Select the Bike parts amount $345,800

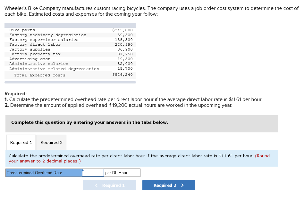(x=124, y=30)
